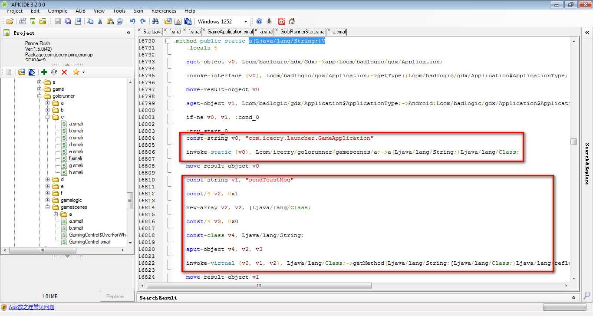Click the project tree scroll up arrow

(x=129, y=82)
